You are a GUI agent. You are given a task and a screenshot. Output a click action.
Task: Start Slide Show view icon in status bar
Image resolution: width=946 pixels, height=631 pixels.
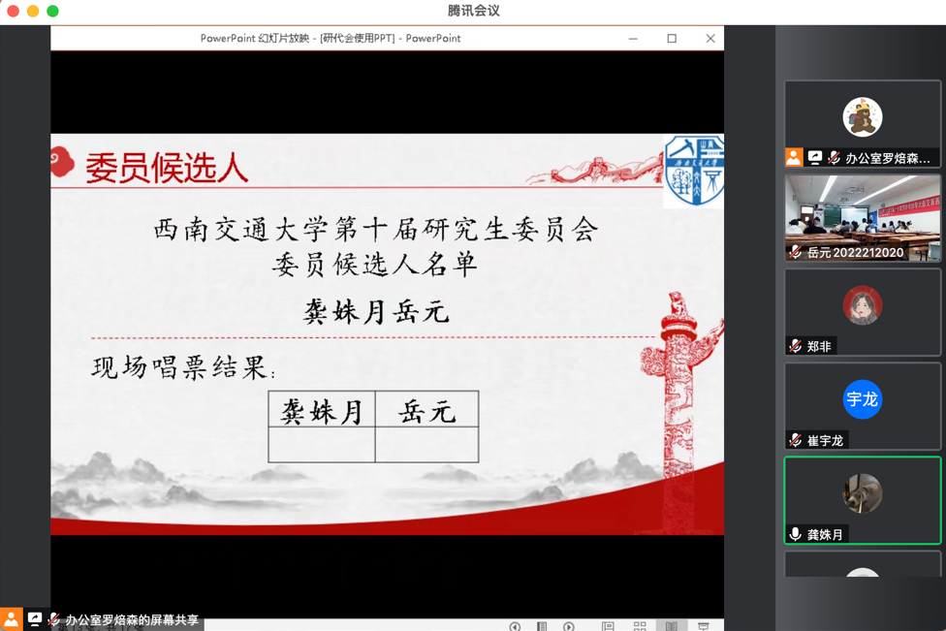pos(704,626)
